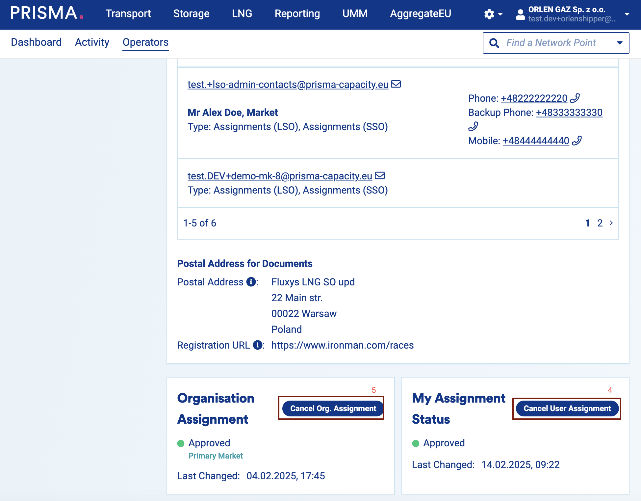Click the user profile avatar icon
Viewport: 641px width, 501px height.
click(x=520, y=14)
